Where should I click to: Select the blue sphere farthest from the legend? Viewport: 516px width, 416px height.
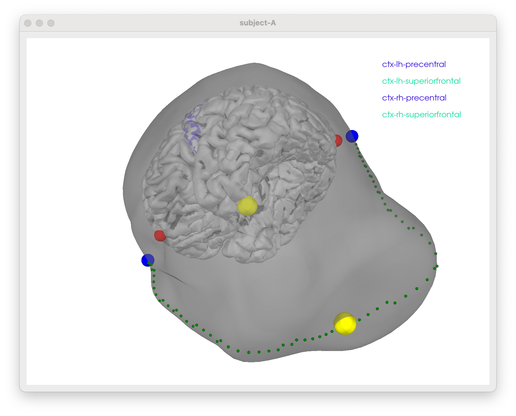(x=148, y=260)
